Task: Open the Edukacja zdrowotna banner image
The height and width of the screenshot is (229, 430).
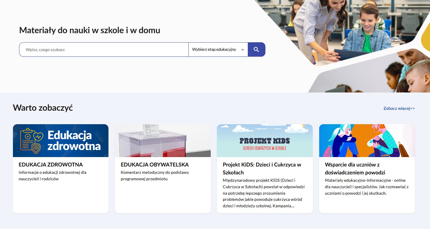Action: [x=61, y=141]
